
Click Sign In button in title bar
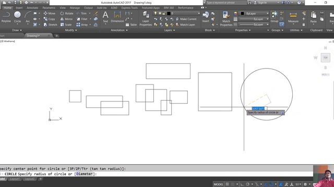tap(260, 3)
